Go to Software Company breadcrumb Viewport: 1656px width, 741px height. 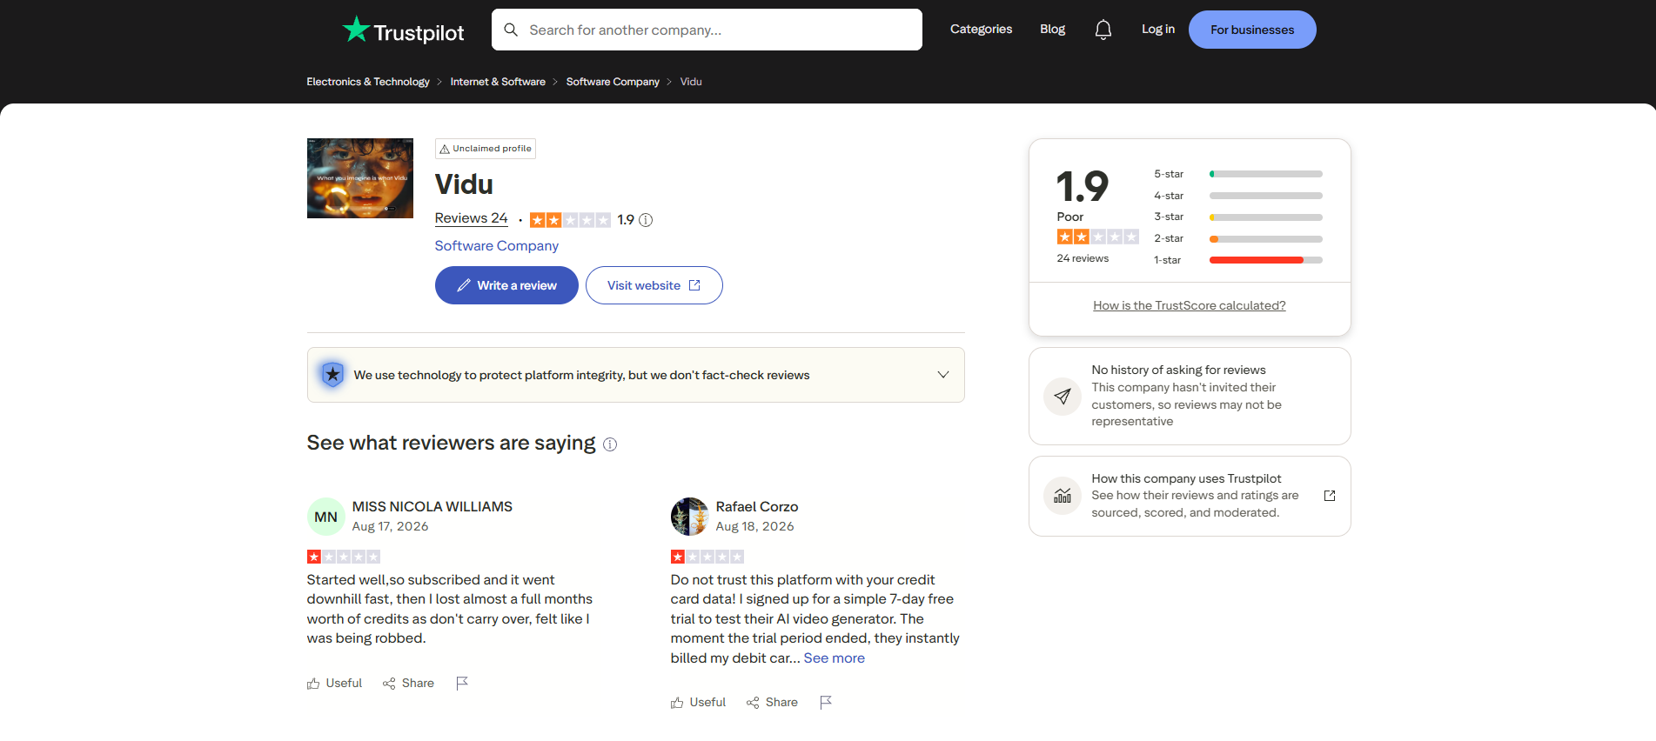[x=613, y=82]
